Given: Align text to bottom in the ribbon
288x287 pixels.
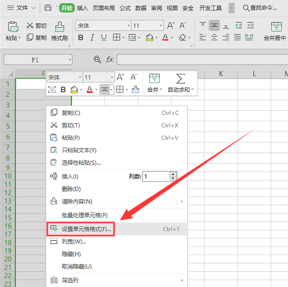Looking at the screenshot, I should (x=226, y=26).
